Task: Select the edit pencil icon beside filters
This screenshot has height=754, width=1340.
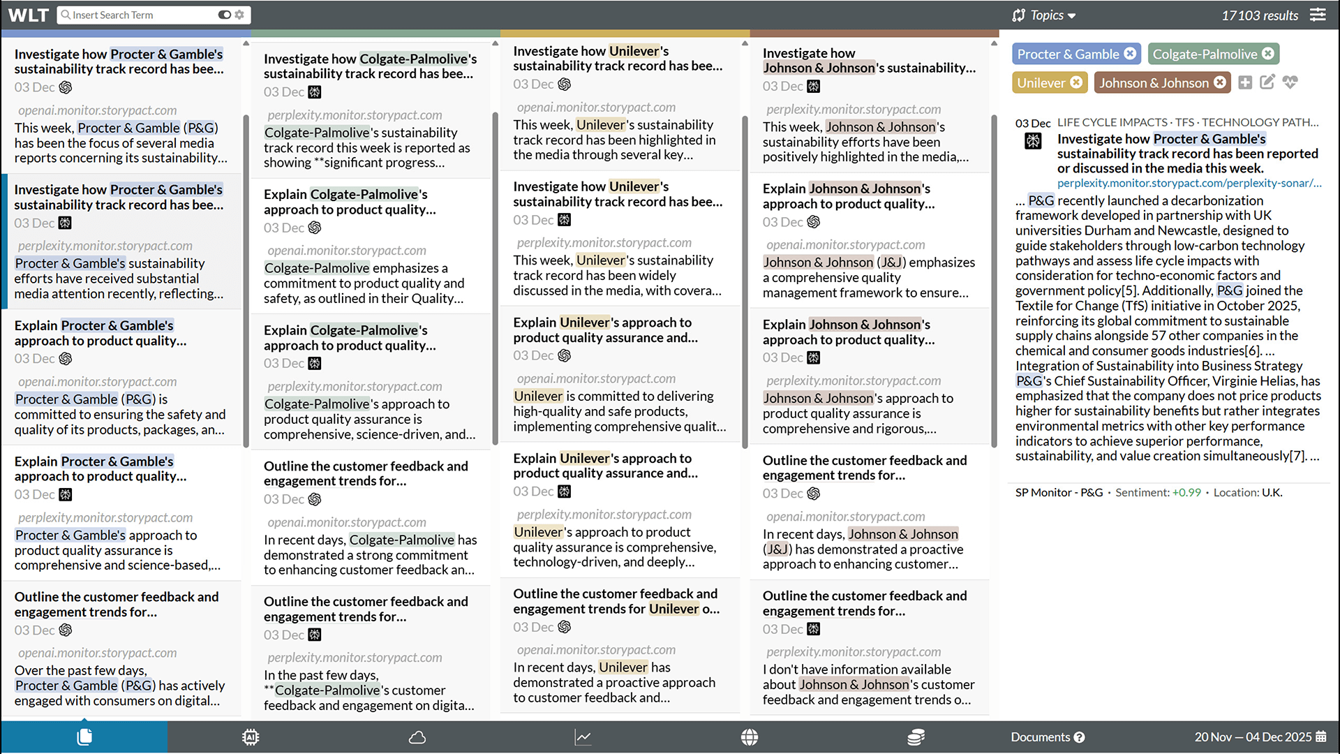Action: (x=1267, y=82)
